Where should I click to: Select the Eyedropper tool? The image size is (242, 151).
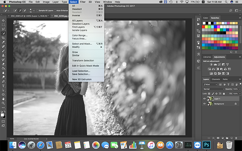[x=3, y=42]
